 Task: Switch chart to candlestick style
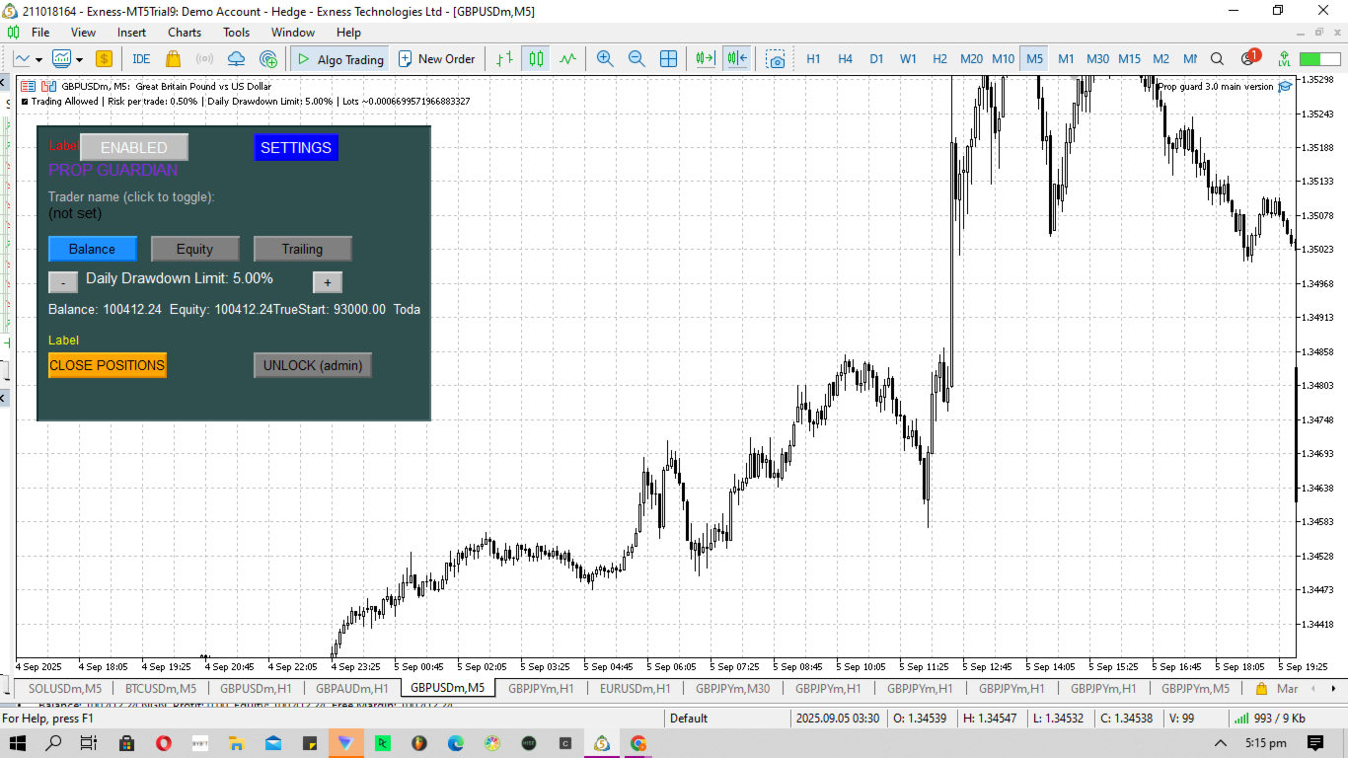(x=536, y=59)
